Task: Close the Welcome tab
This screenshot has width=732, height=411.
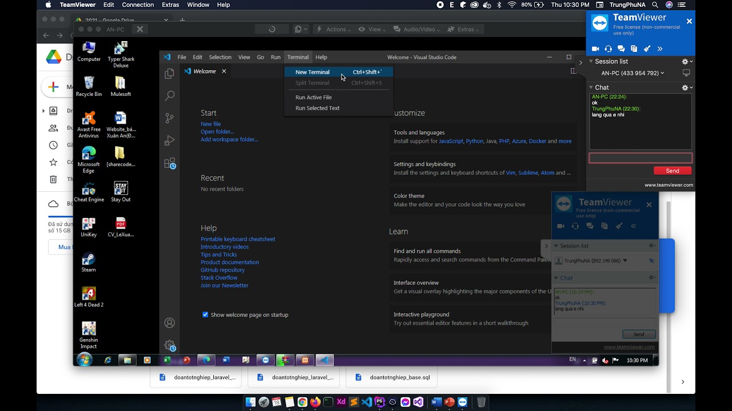Action: (x=224, y=71)
